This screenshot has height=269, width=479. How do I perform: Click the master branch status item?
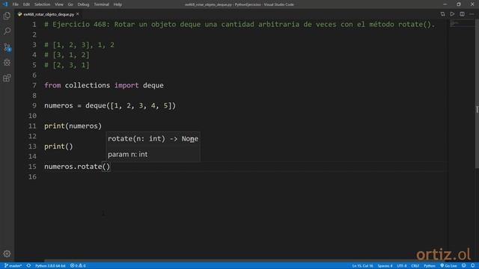[13, 266]
